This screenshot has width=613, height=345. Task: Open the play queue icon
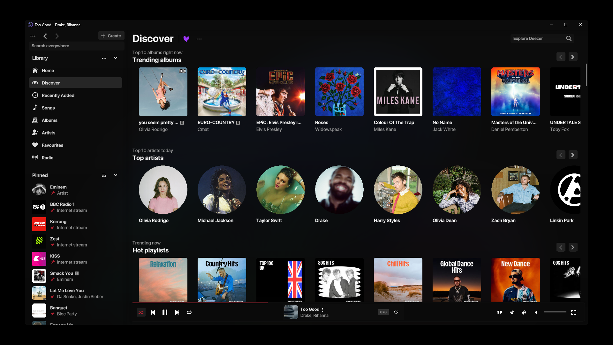(x=512, y=312)
